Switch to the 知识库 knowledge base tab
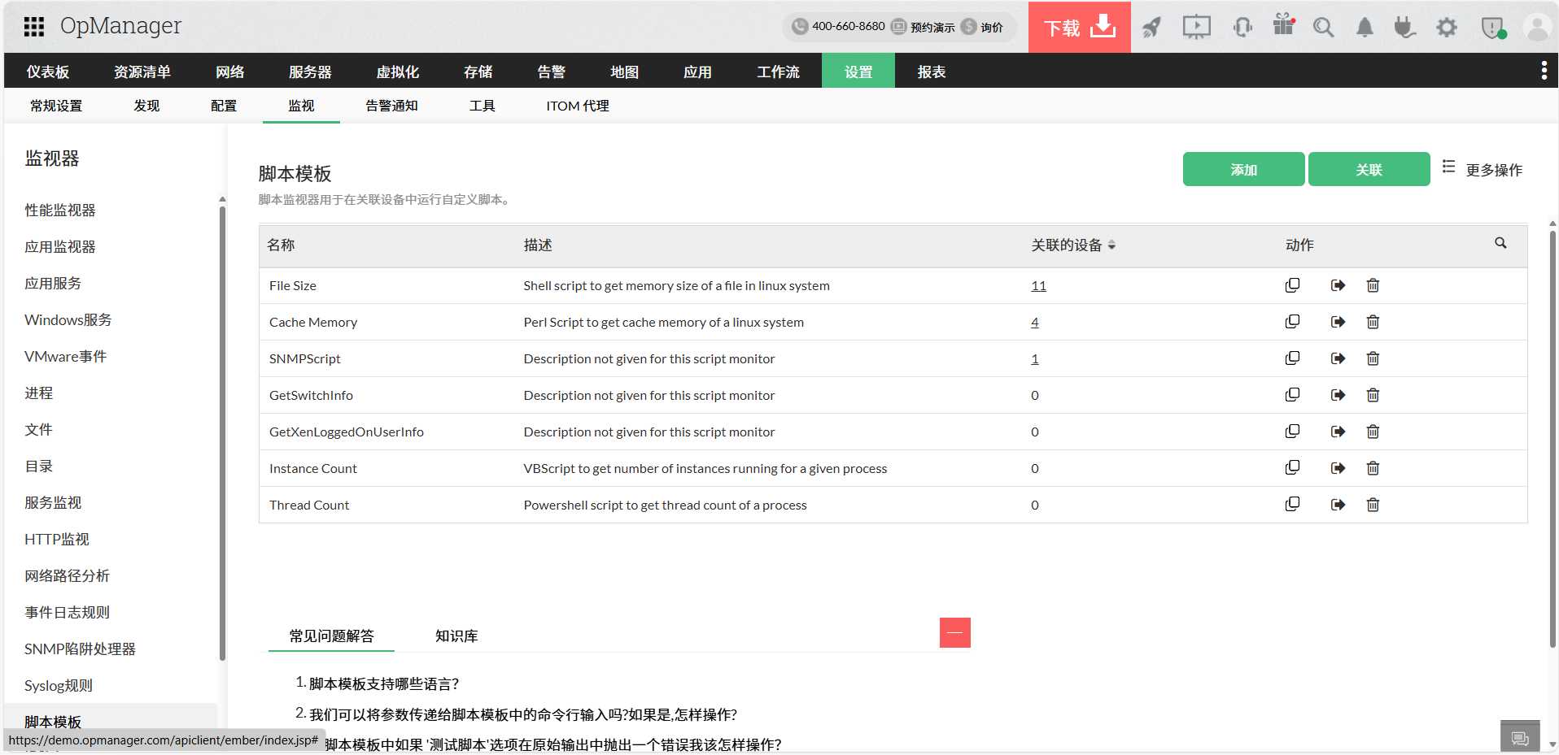 pyautogui.click(x=456, y=636)
